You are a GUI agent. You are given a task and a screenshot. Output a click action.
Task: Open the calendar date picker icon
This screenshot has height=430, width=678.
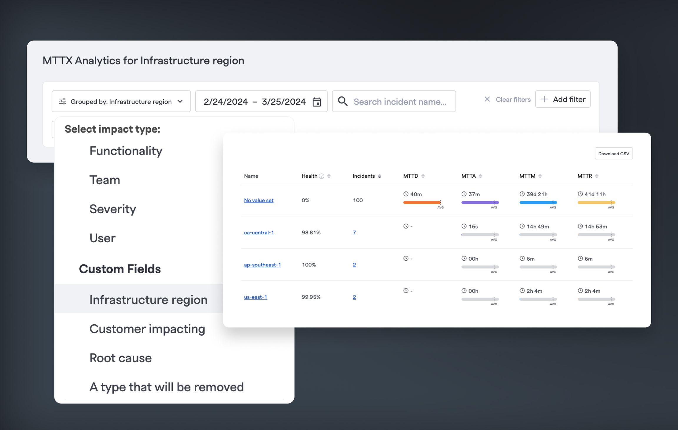click(x=317, y=102)
